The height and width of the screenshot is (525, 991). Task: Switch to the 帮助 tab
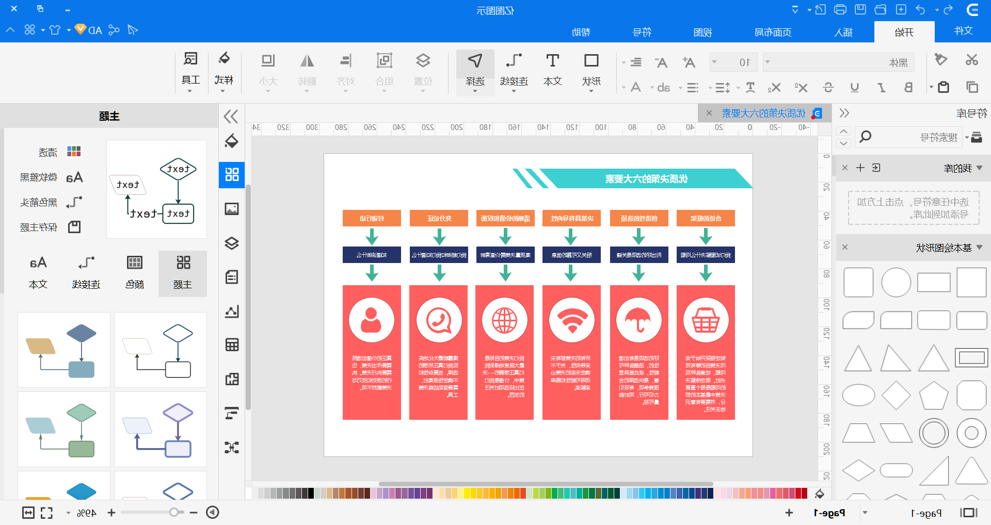click(581, 32)
